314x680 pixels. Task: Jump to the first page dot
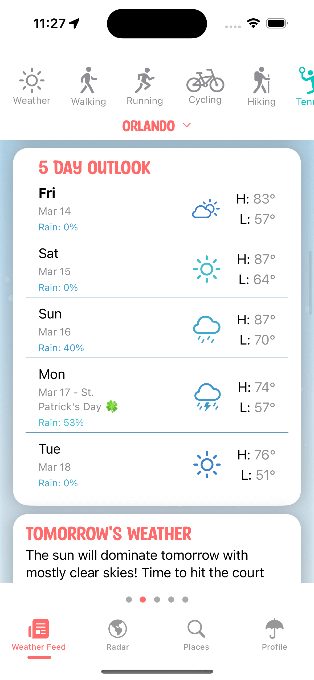pos(129,599)
